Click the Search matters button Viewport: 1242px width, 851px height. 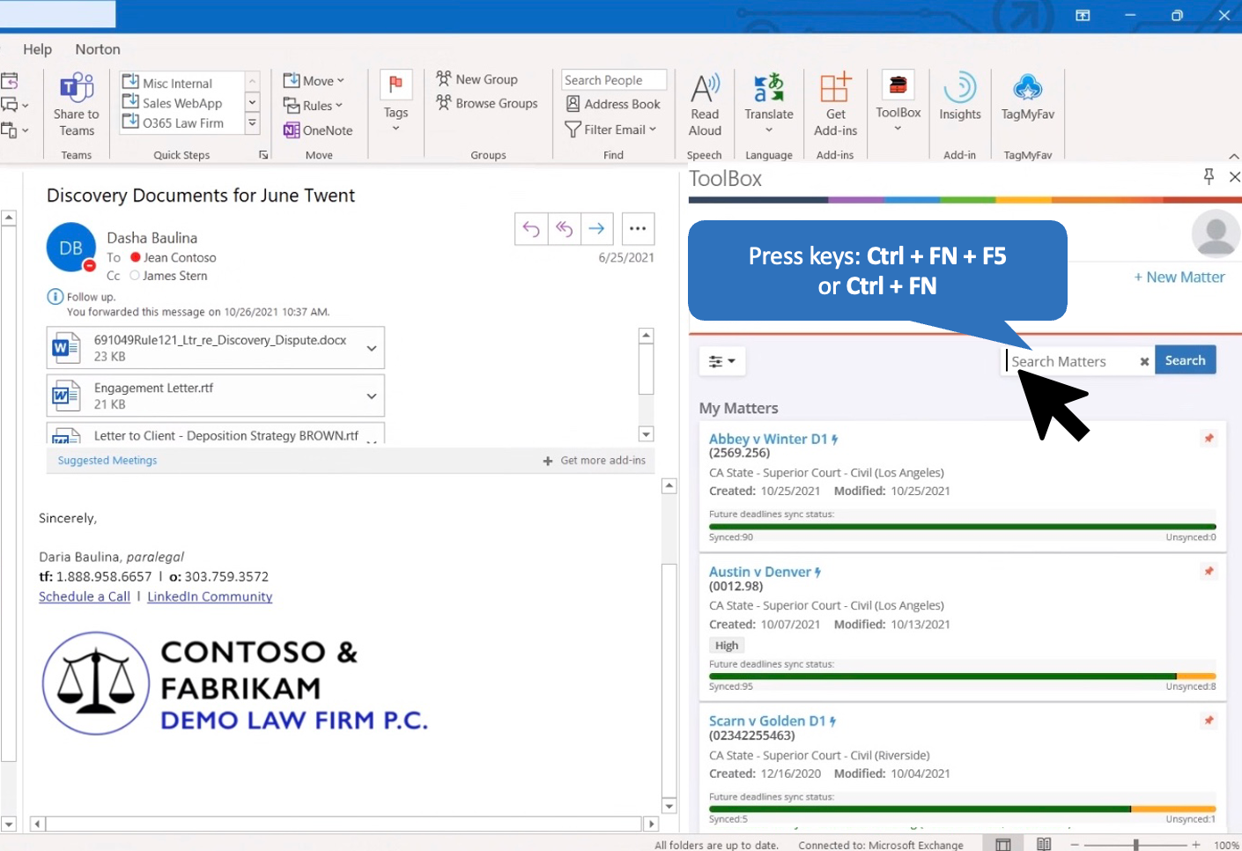point(1185,360)
